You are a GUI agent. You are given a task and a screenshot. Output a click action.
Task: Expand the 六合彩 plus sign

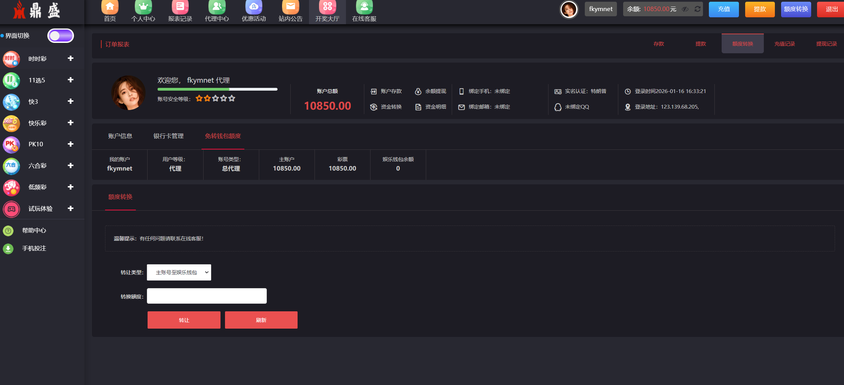[x=71, y=165]
